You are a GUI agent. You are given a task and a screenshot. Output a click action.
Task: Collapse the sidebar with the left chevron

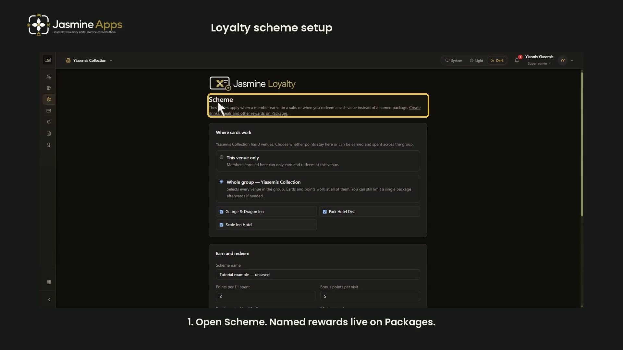[49, 299]
